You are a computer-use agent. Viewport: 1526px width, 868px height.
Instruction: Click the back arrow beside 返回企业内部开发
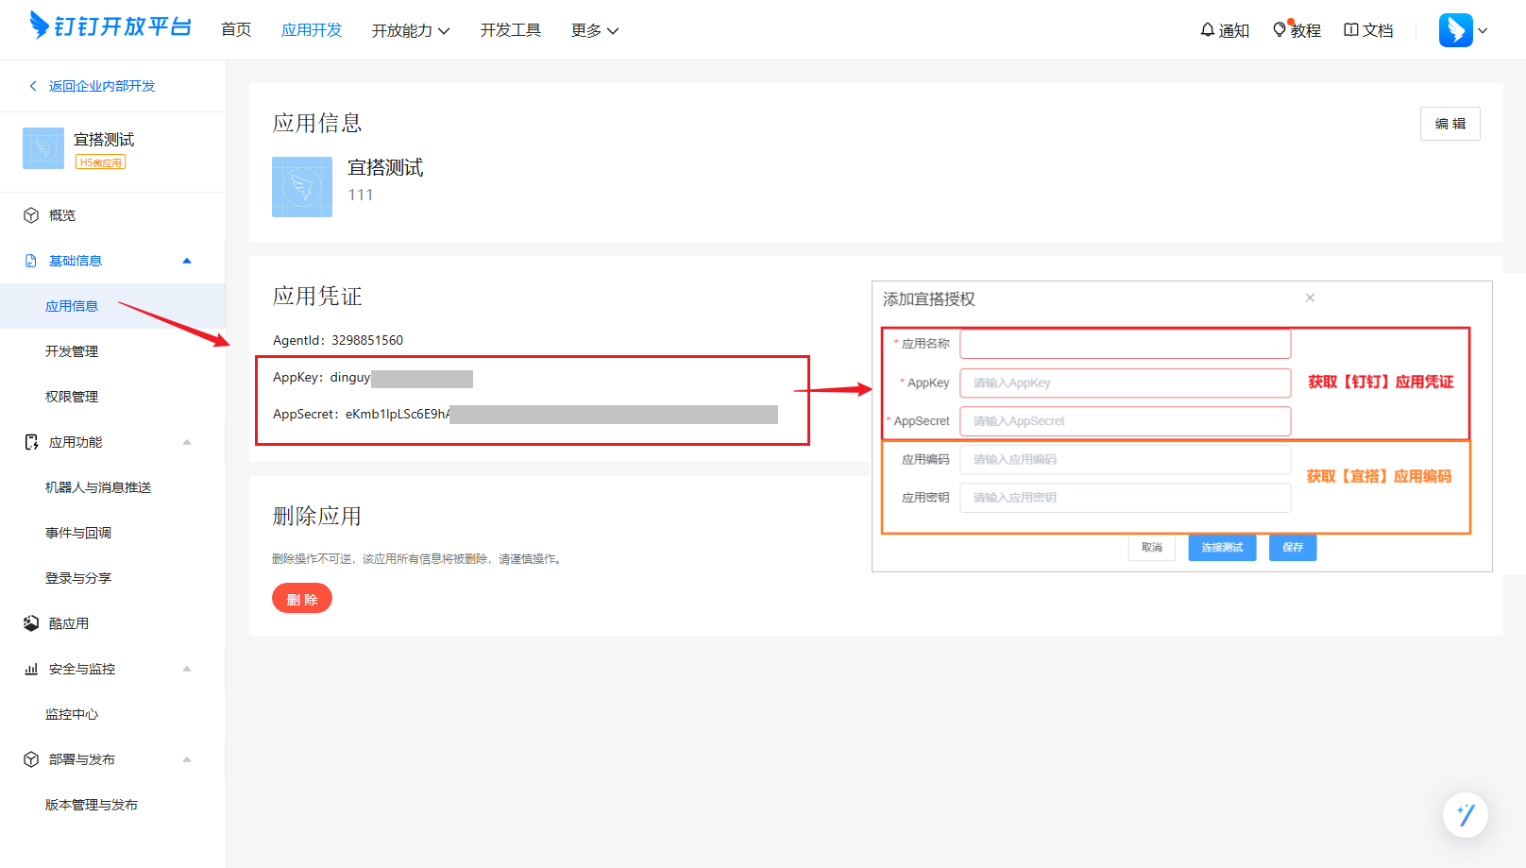pos(33,86)
